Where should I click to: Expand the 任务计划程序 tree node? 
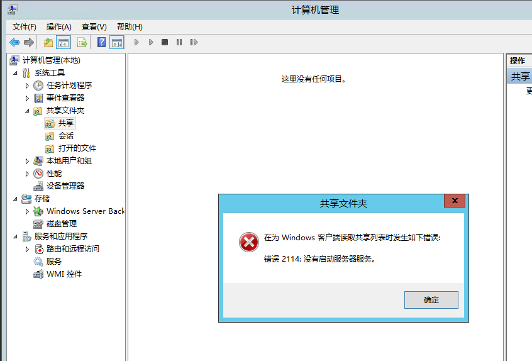(x=27, y=86)
